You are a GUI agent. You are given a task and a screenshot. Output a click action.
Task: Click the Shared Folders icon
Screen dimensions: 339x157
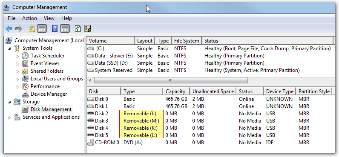[x=25, y=71]
